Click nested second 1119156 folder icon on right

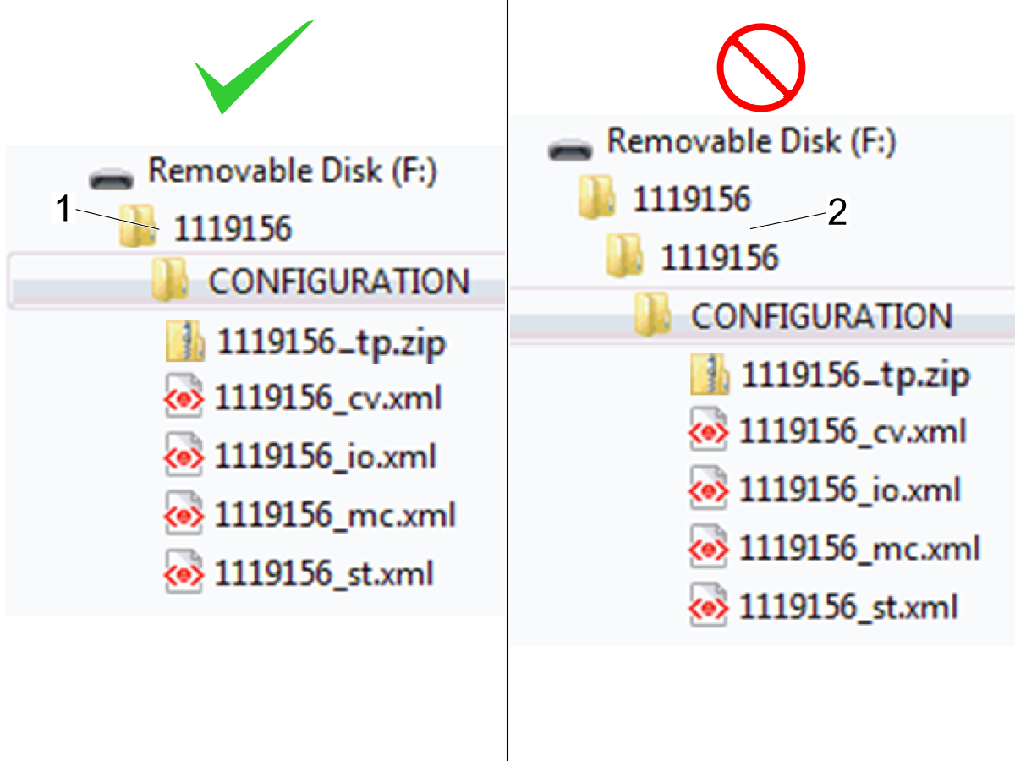[627, 257]
